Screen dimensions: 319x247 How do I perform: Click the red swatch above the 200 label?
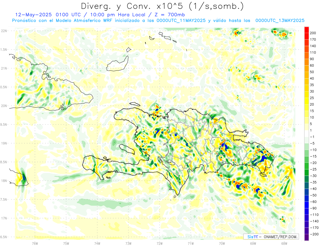[x=307, y=30]
